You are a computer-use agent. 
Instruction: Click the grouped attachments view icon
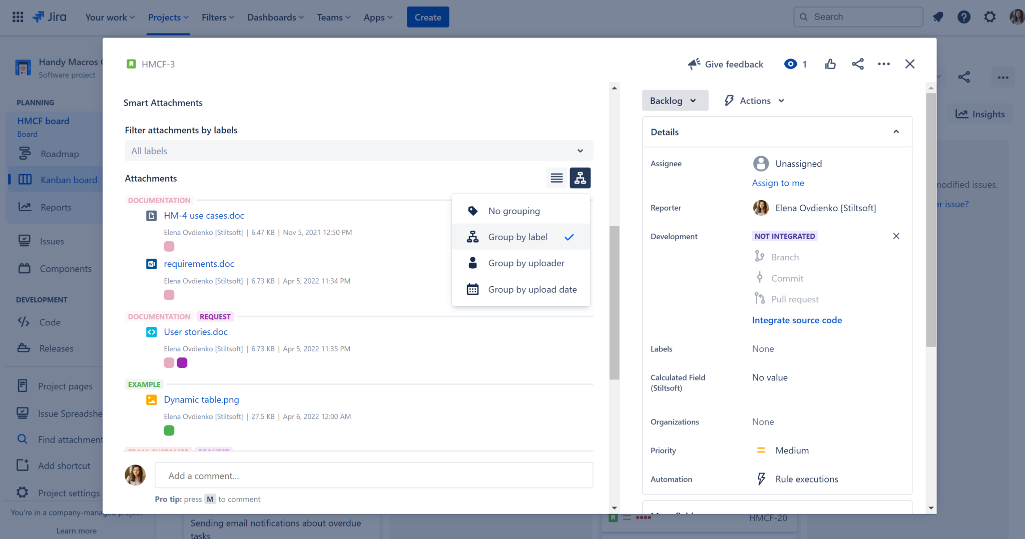[x=580, y=178]
